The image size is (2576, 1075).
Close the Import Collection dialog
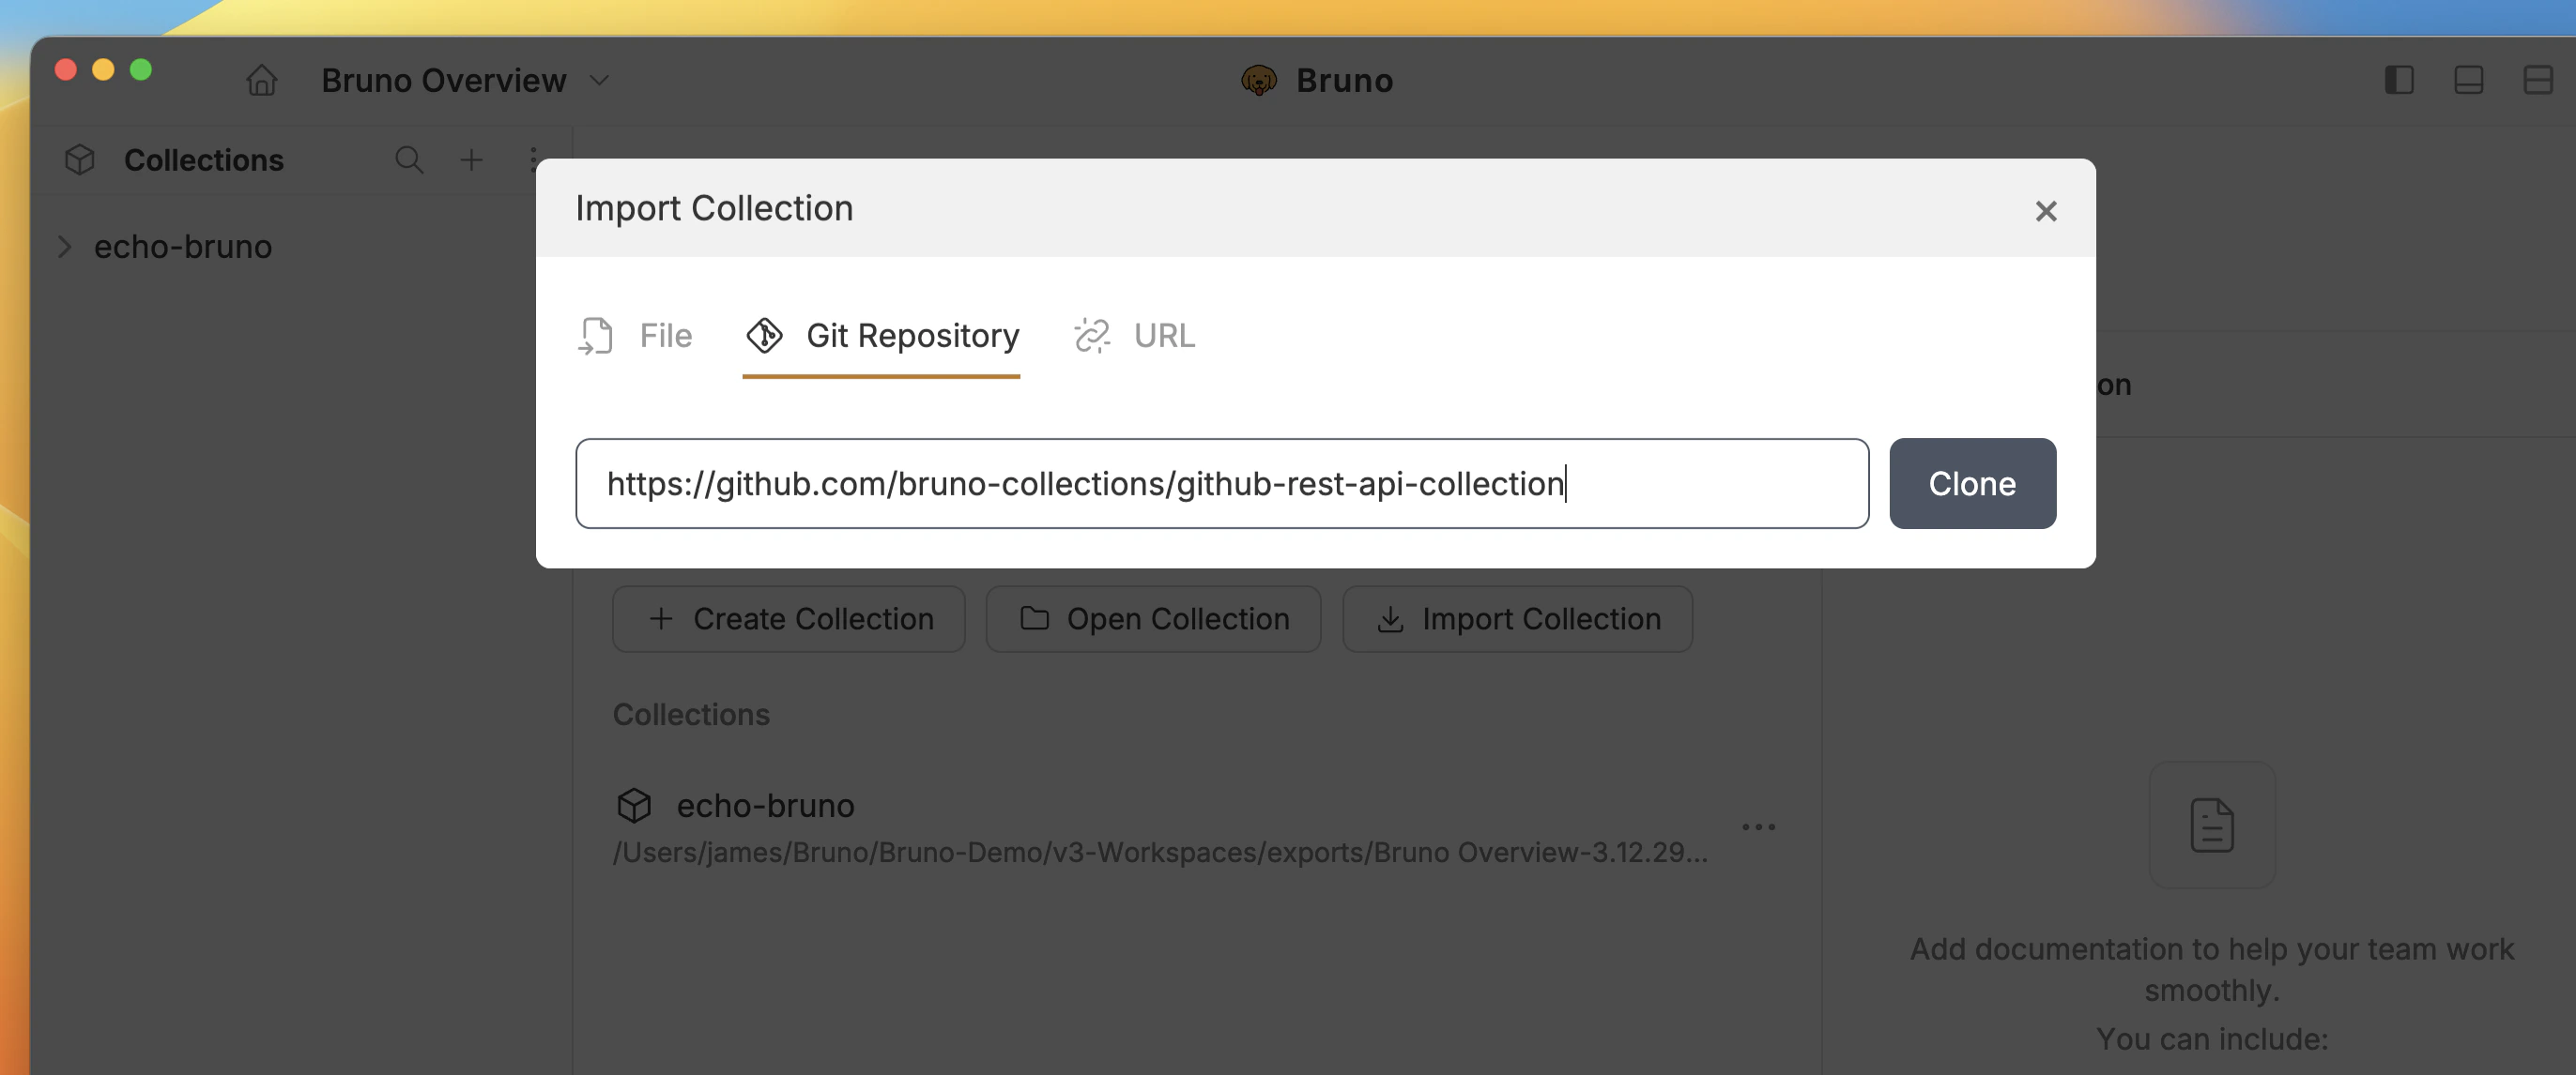(x=2046, y=211)
